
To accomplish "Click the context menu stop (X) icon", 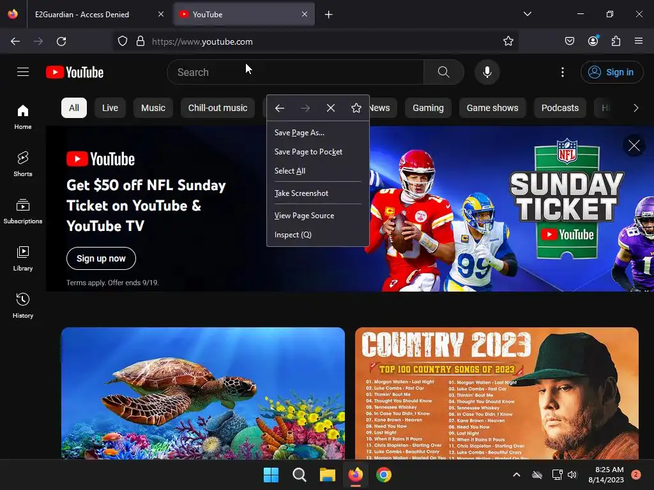I will pos(331,108).
